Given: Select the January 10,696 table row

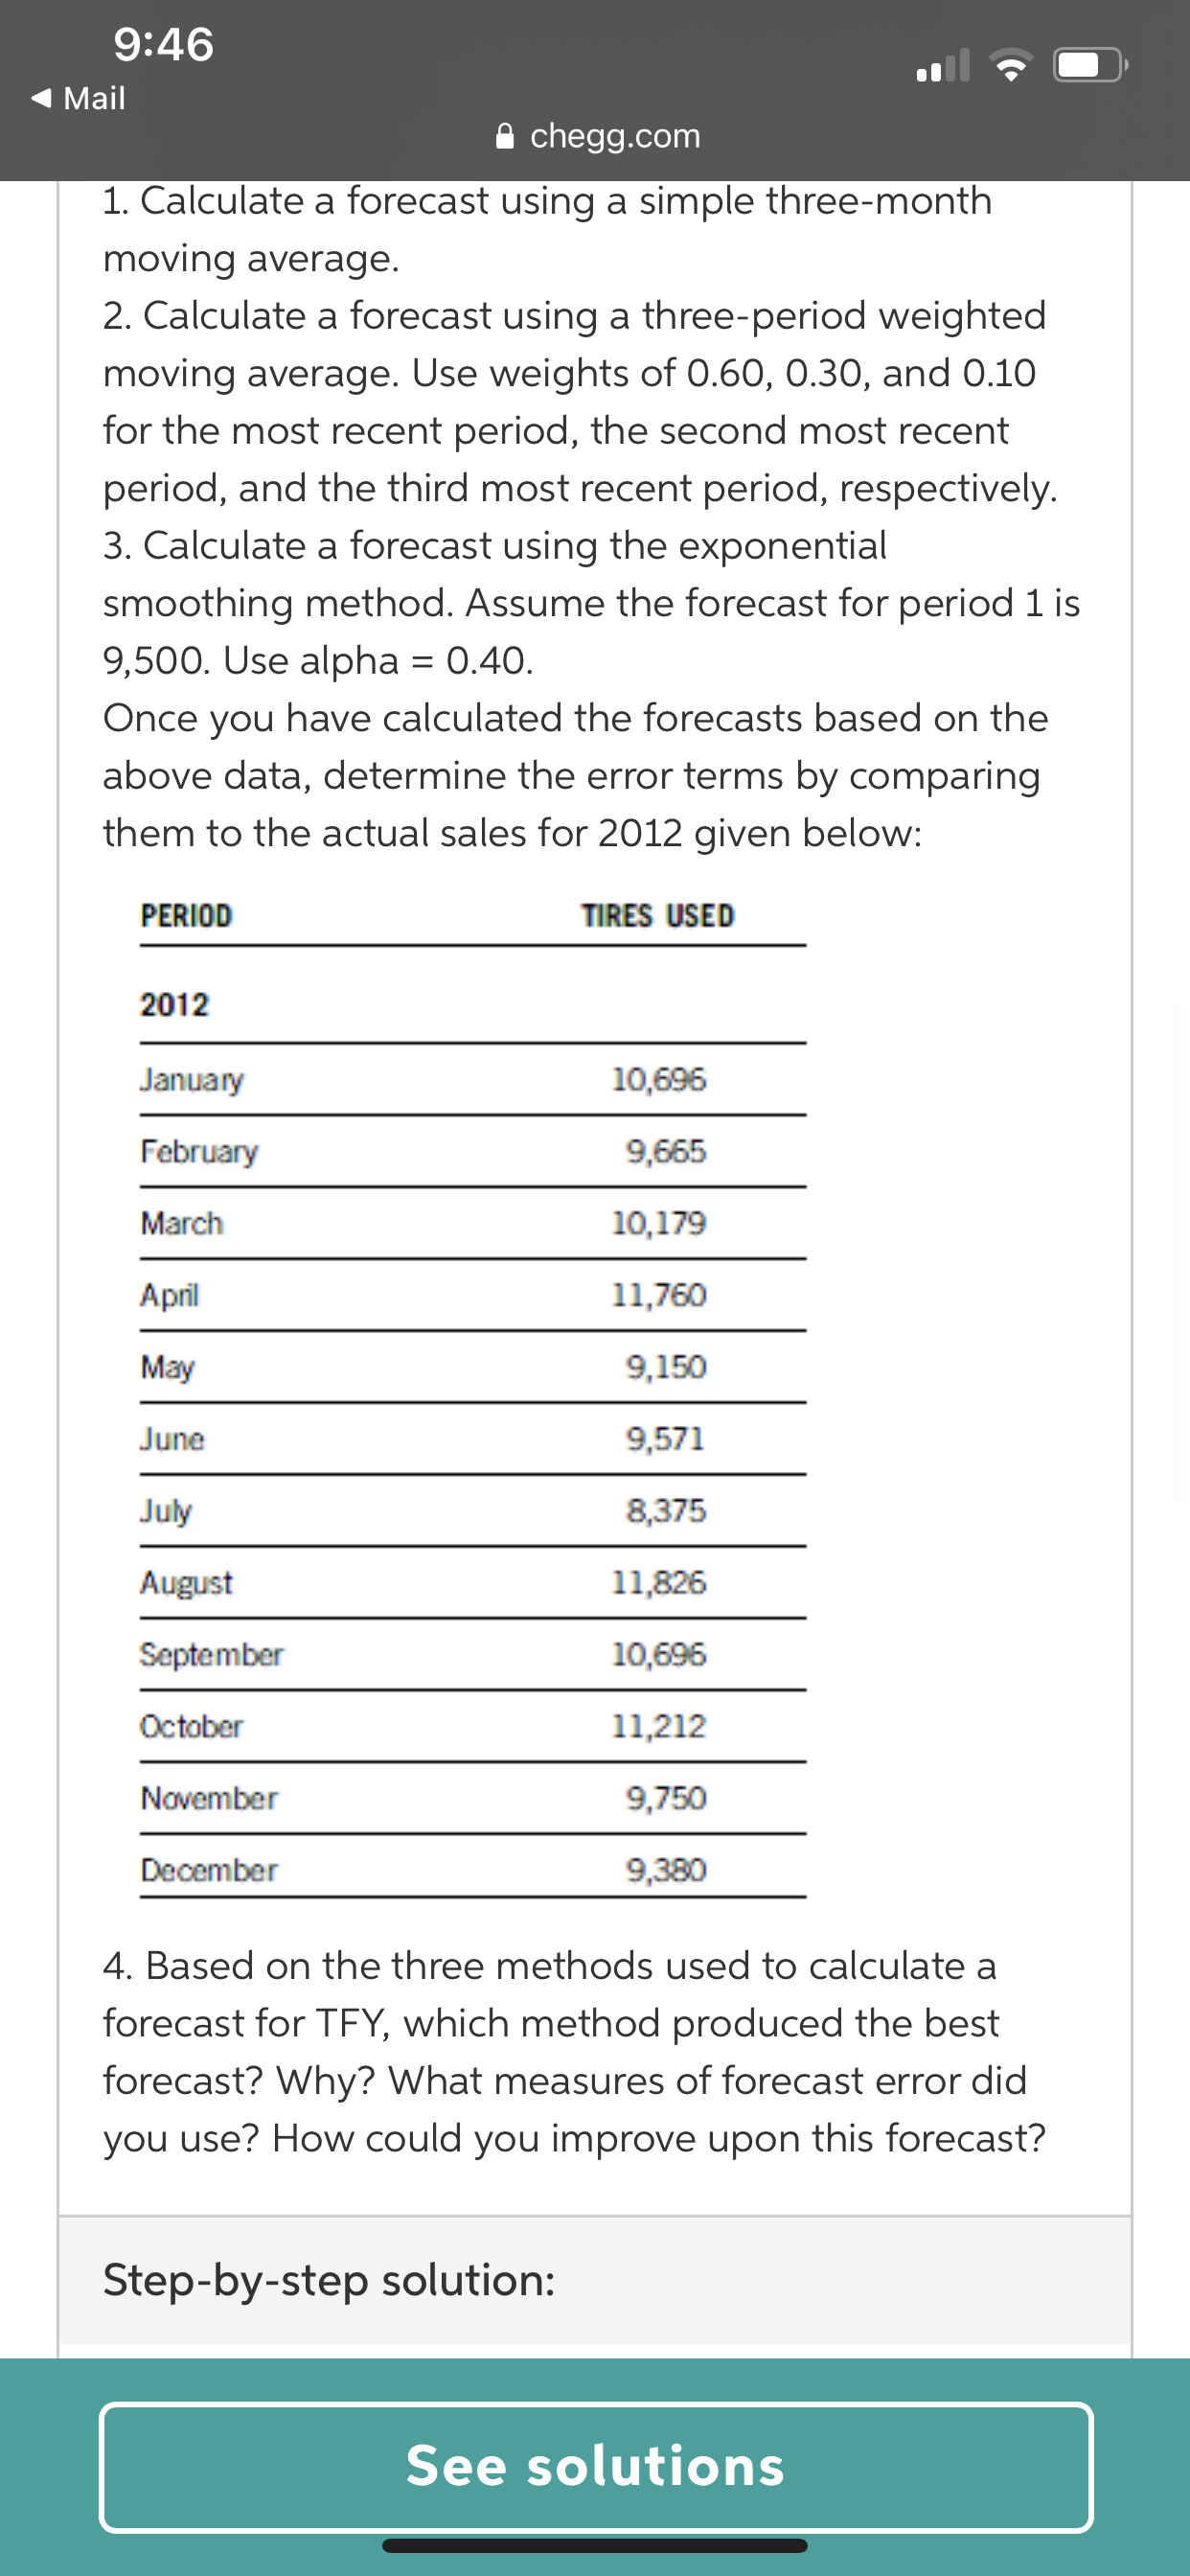Looking at the screenshot, I should pyautogui.click(x=473, y=1080).
